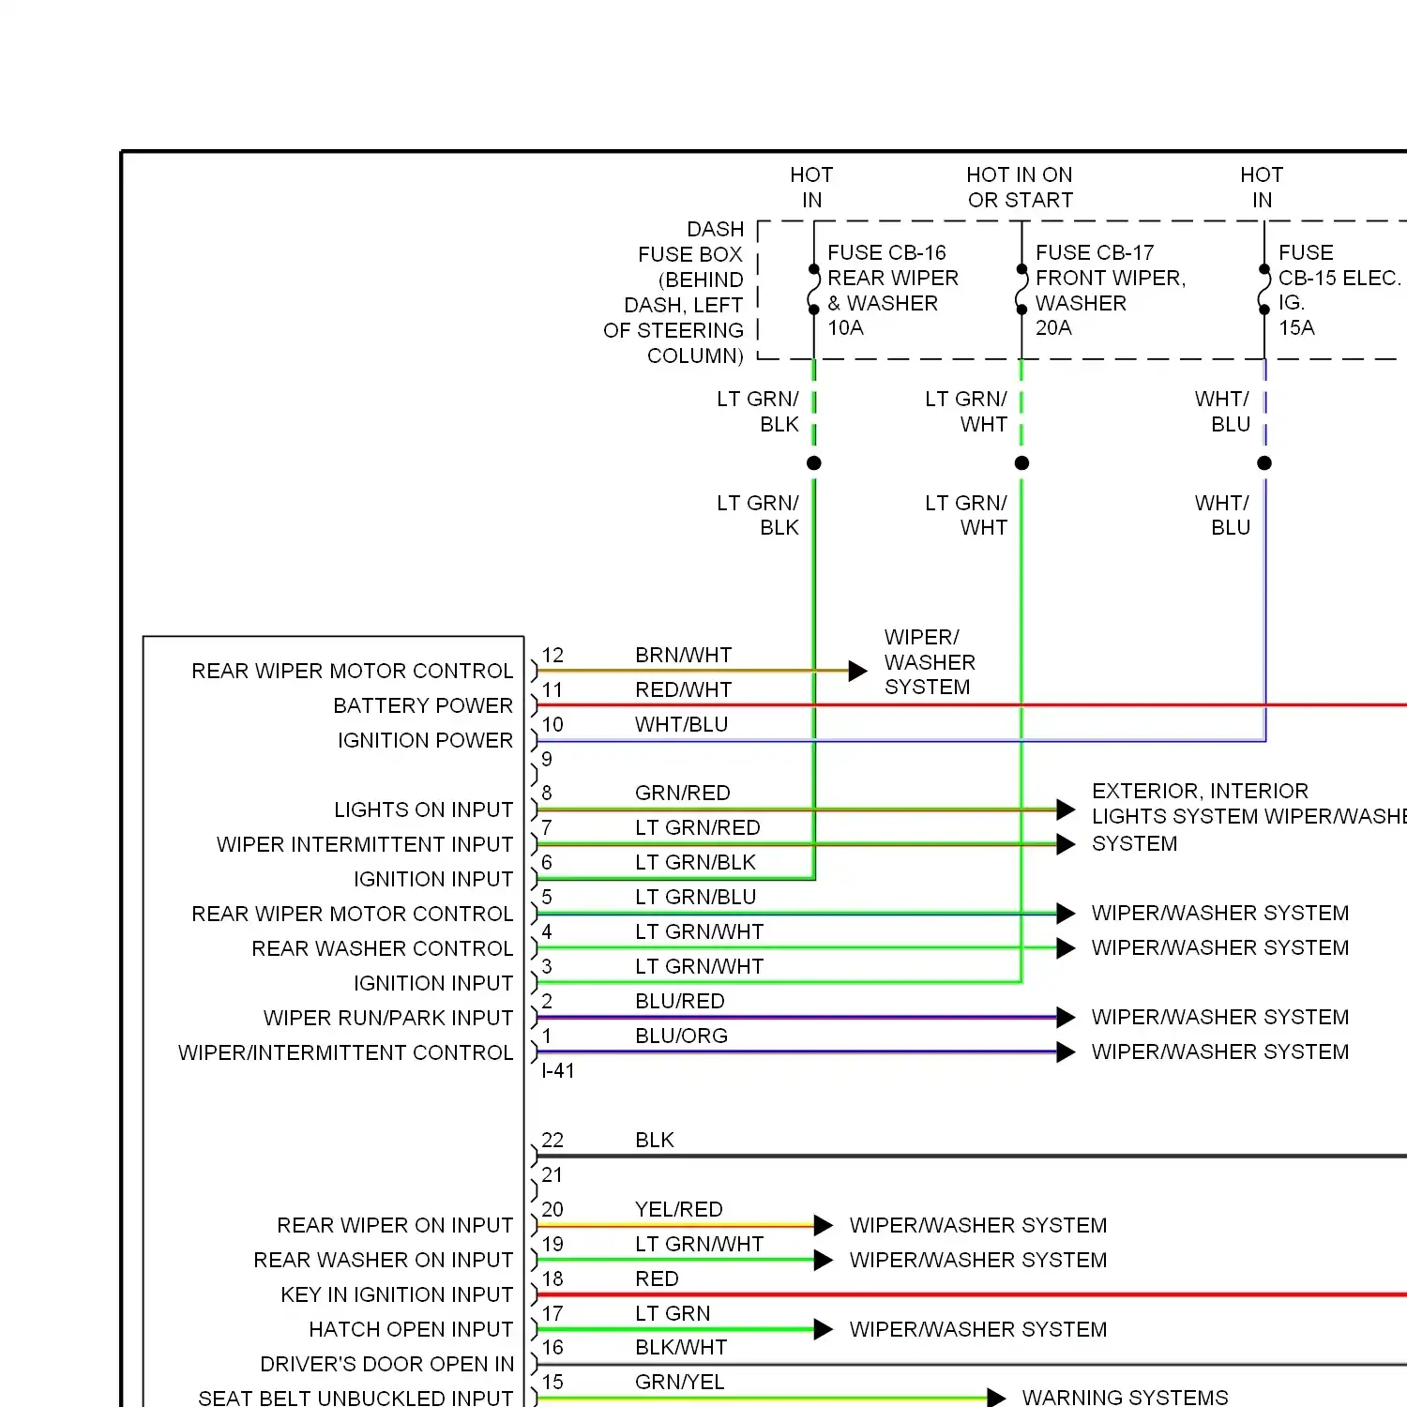The image size is (1407, 1407).
Task: Click the splice dot on the LT GRN/BLK wire
Action: [x=814, y=463]
